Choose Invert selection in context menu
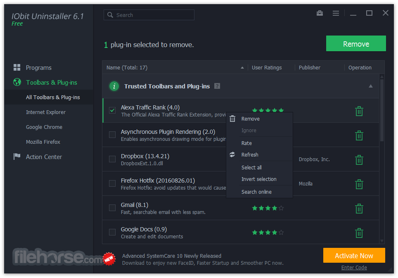Screen dimensions: 398x278 (x=259, y=179)
